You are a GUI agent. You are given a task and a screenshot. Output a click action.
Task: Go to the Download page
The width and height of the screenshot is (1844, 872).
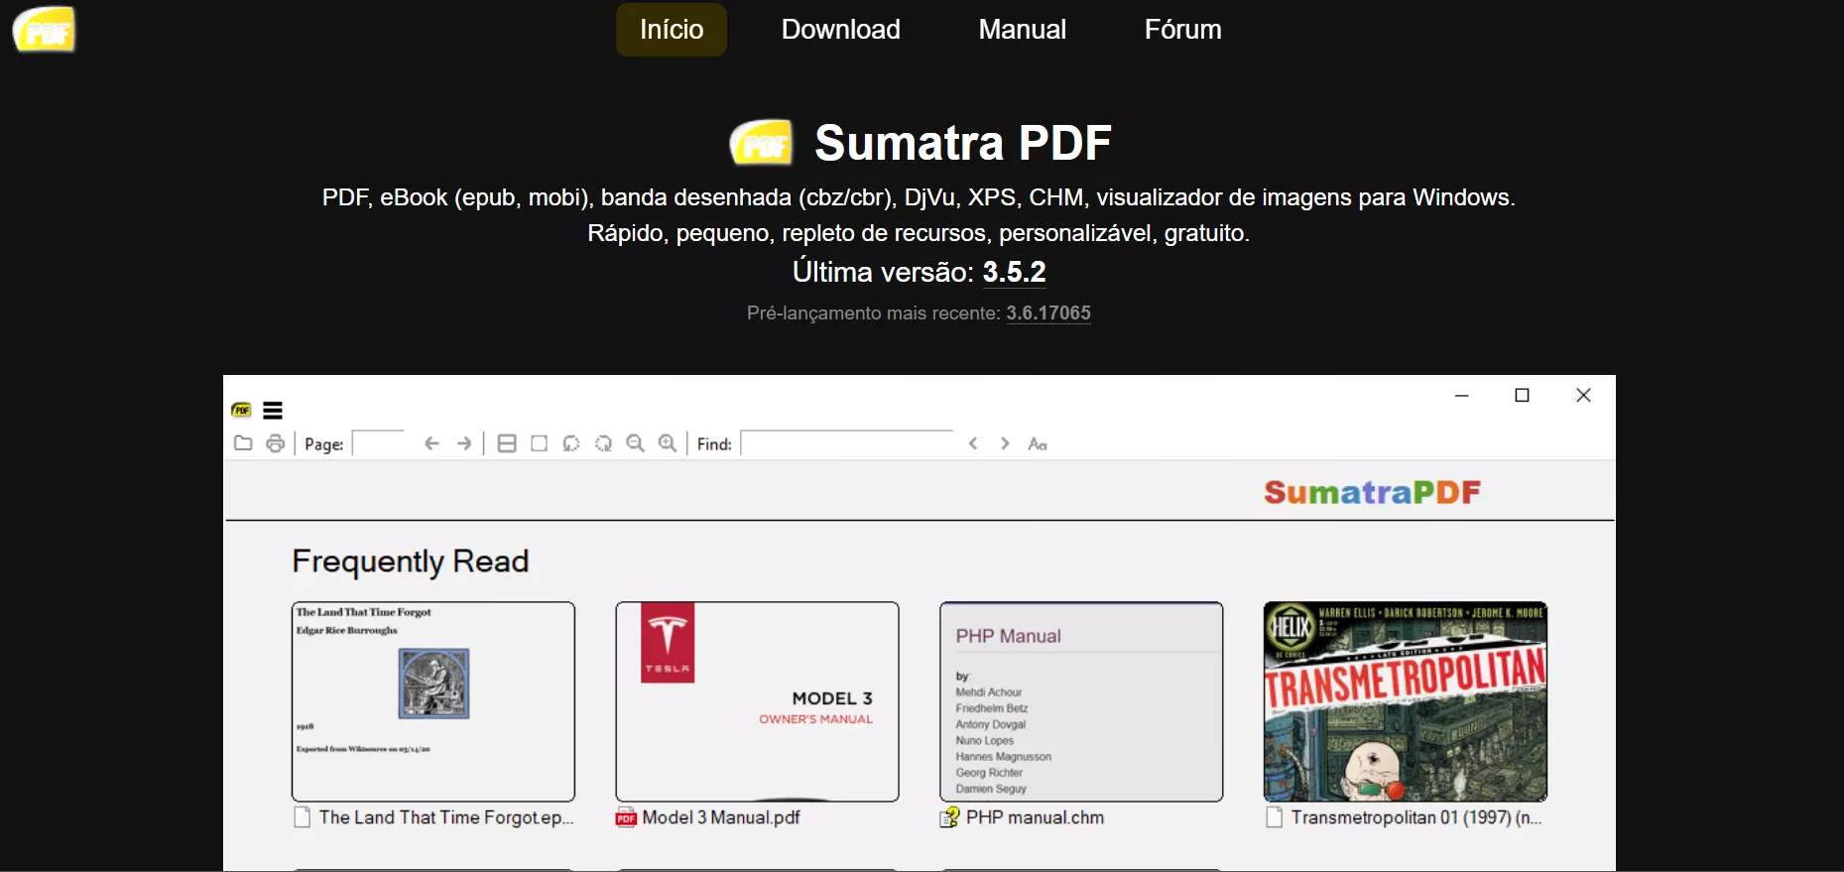[x=841, y=30]
